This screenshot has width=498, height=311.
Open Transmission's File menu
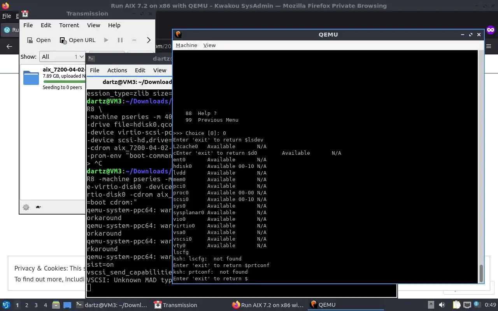coord(28,25)
